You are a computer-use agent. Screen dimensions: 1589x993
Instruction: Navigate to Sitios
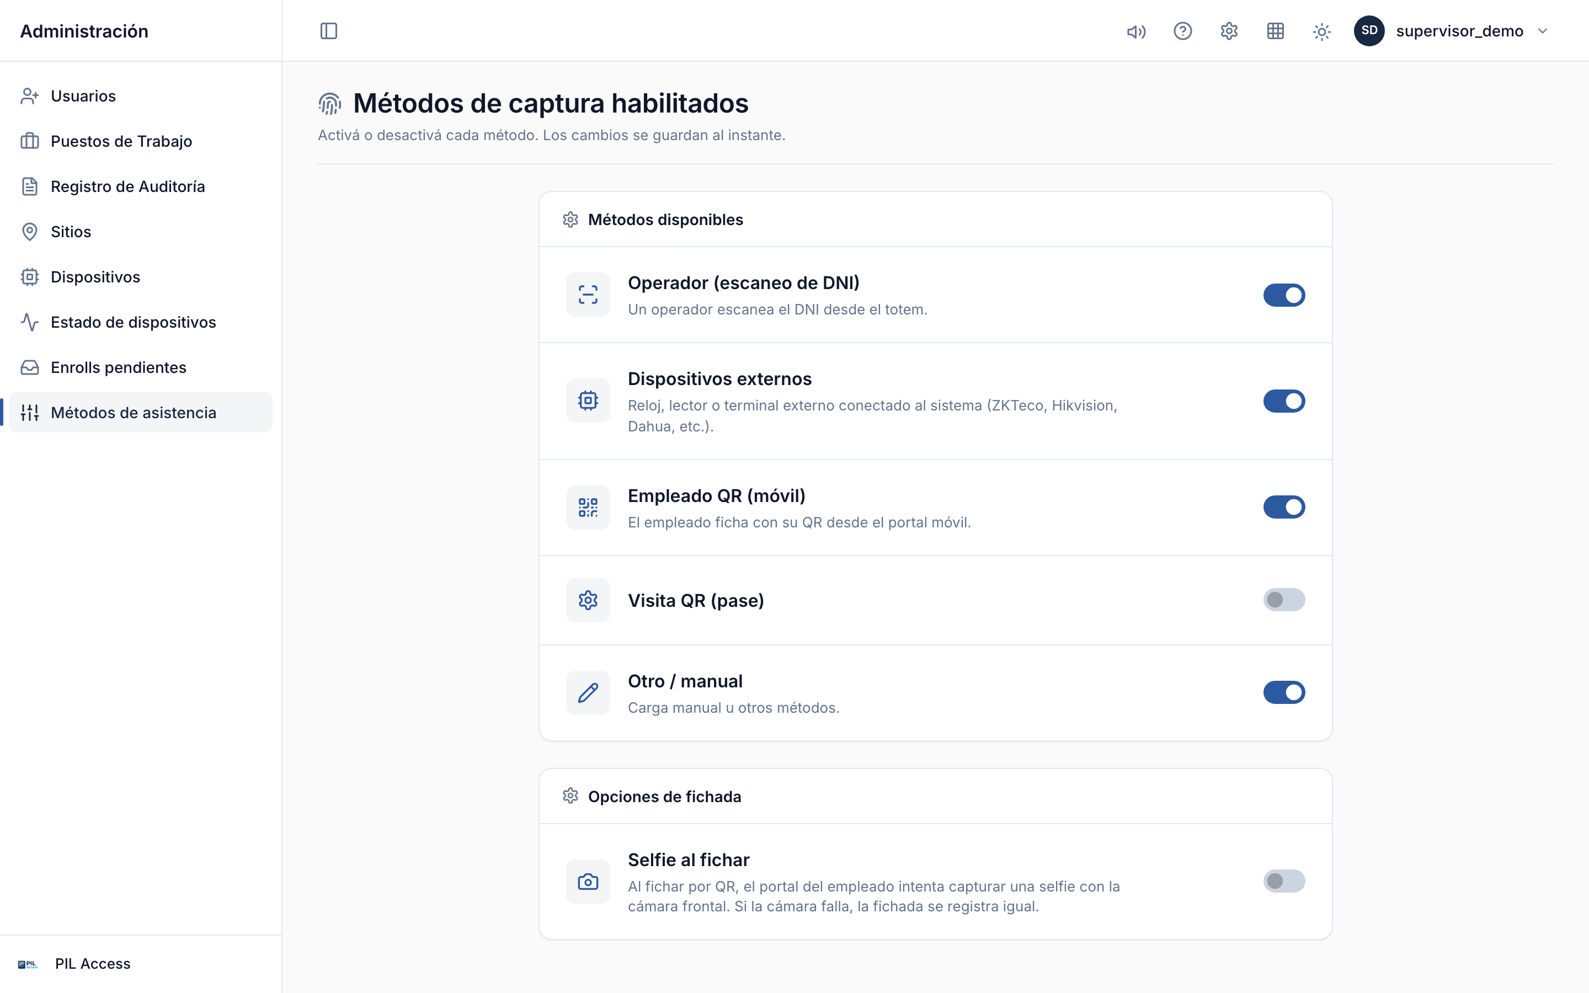click(x=141, y=232)
